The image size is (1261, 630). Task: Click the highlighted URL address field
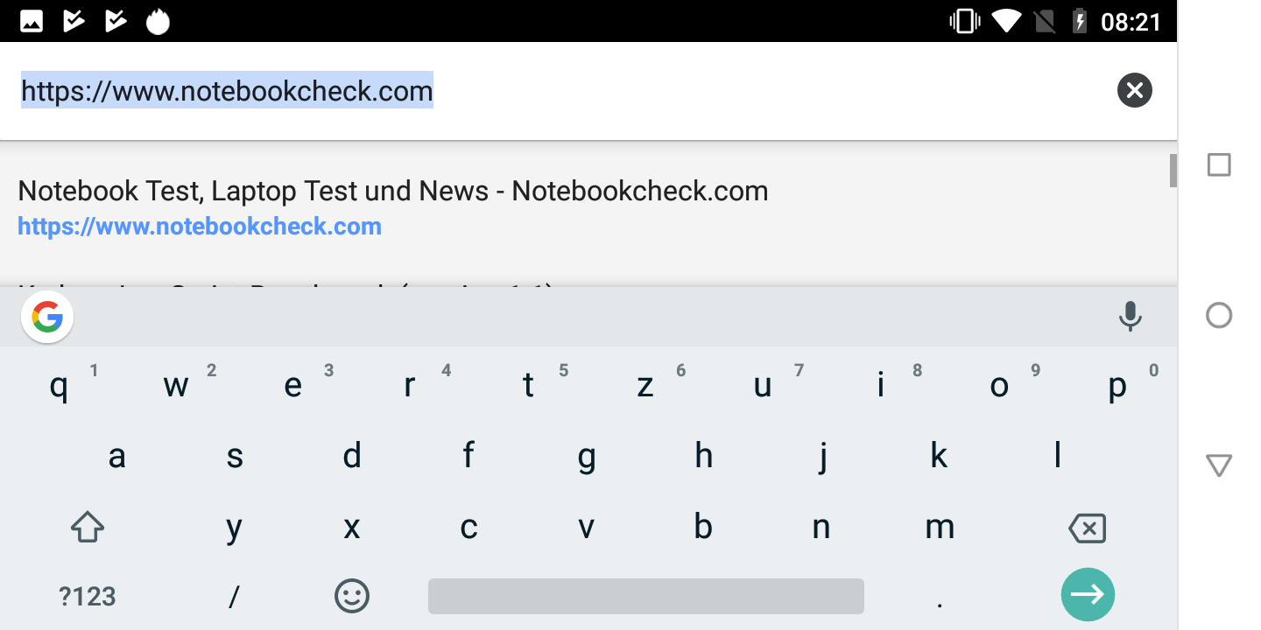coord(227,91)
